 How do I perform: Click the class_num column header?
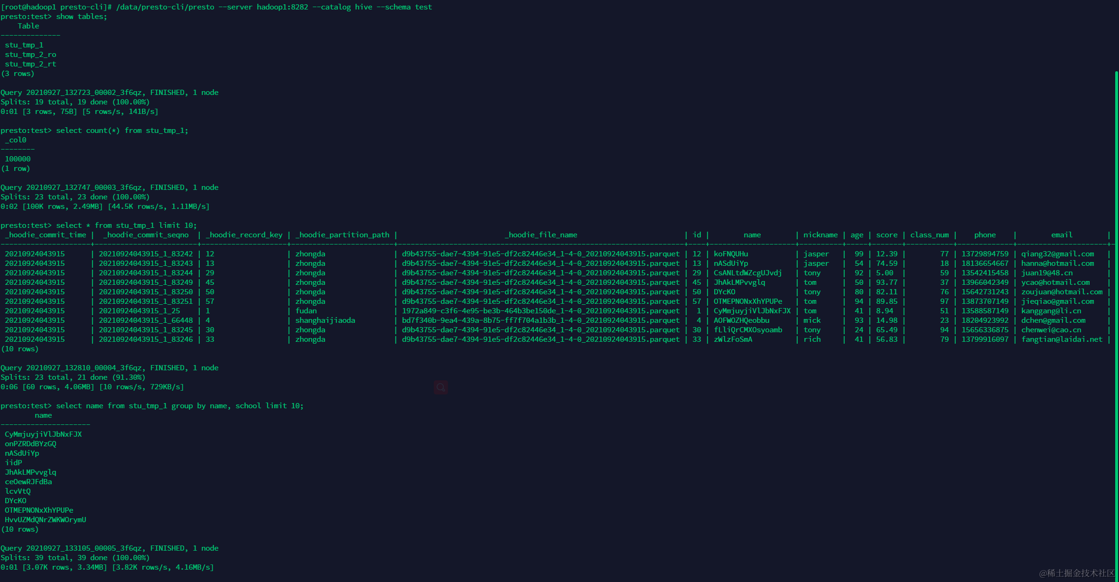929,235
